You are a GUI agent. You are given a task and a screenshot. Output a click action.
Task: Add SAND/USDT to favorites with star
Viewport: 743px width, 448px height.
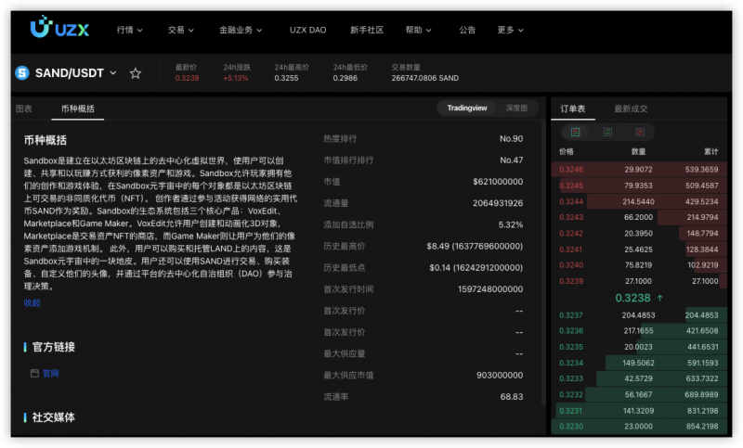[x=136, y=73]
